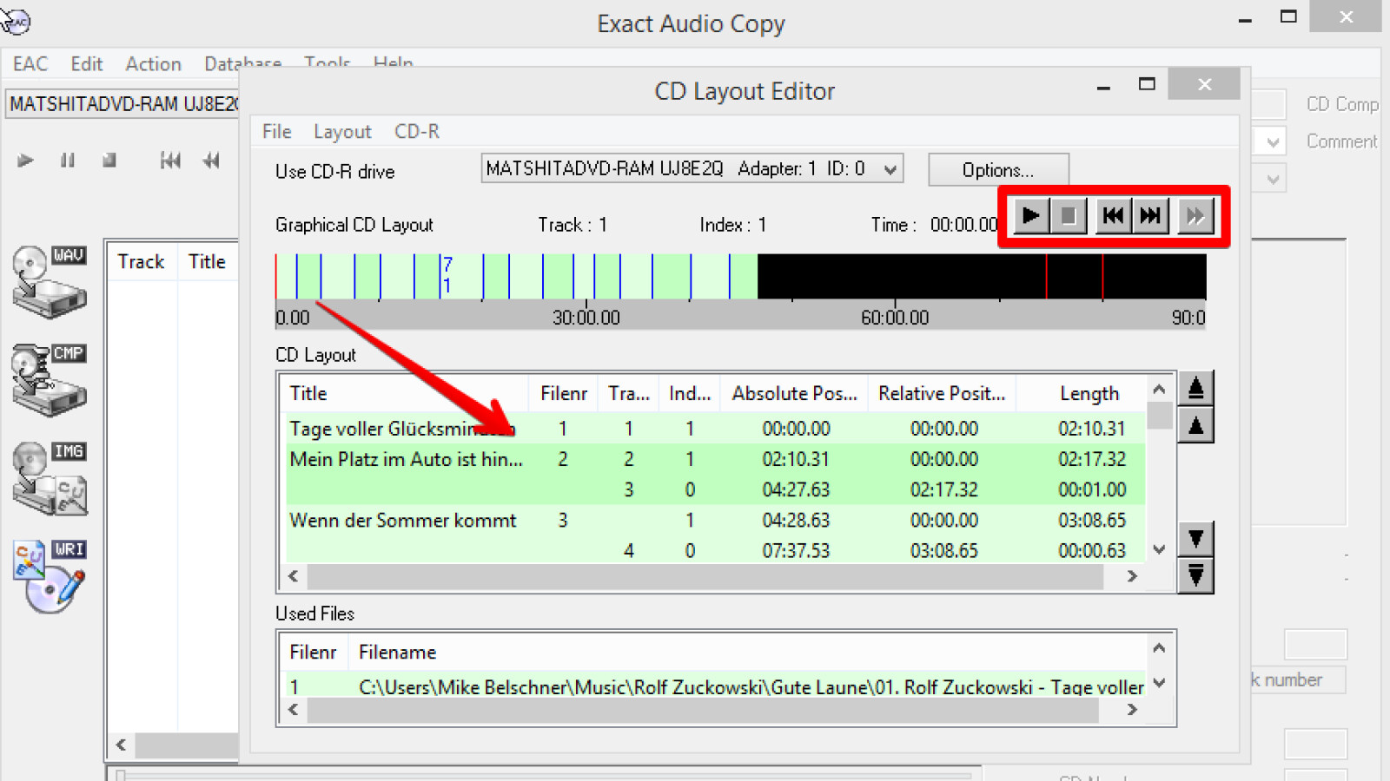Open the Action menu in main window

[x=153, y=64]
